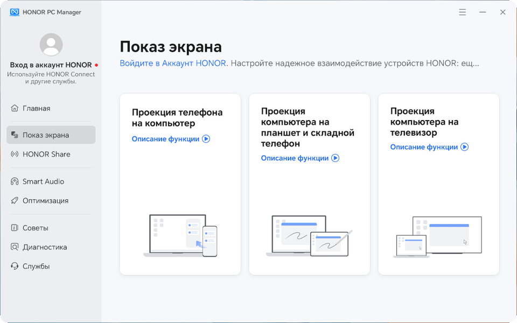This screenshot has width=517, height=323.
Task: Click the rocket icon beside Оптимизация
Action: point(15,200)
